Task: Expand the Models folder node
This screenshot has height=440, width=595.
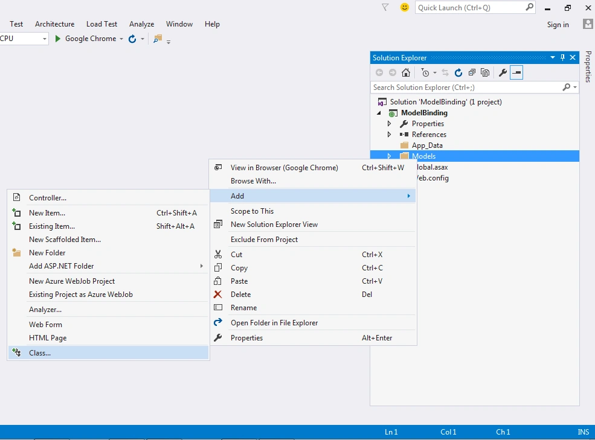Action: [x=389, y=156]
